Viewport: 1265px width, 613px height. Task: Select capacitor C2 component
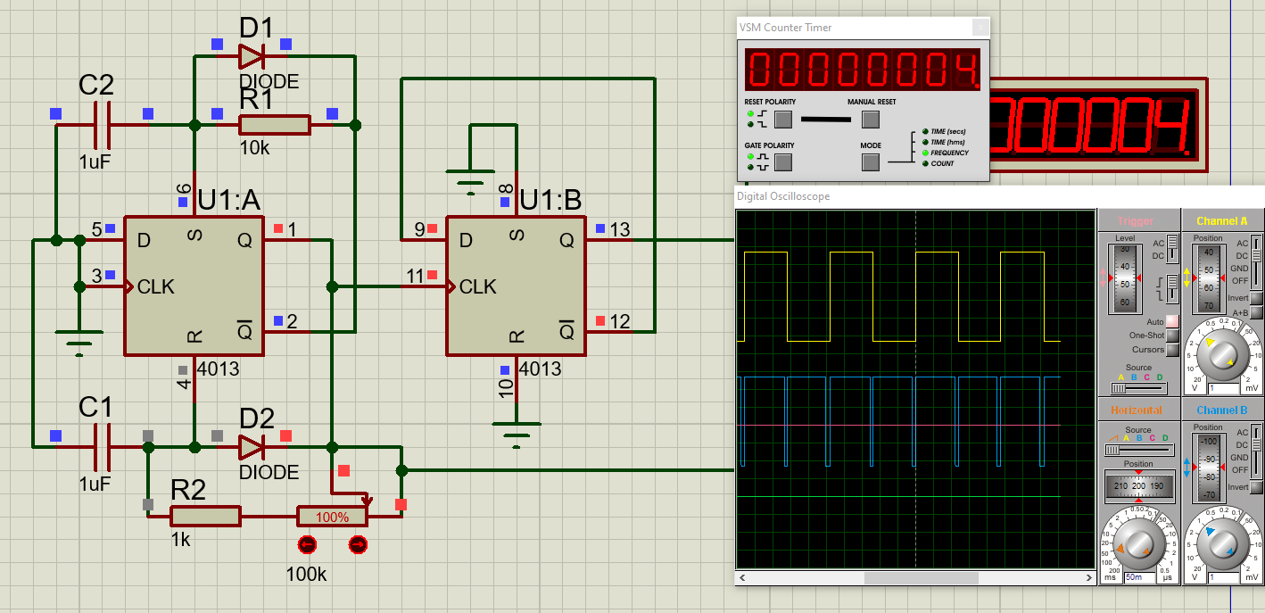(102, 125)
